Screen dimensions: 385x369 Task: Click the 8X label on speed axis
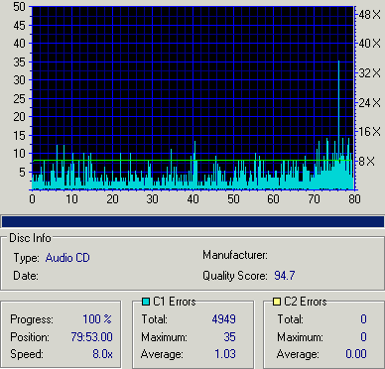pyautogui.click(x=367, y=162)
